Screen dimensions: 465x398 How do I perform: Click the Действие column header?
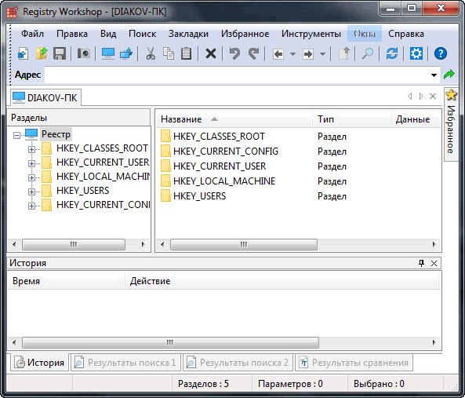coord(282,281)
